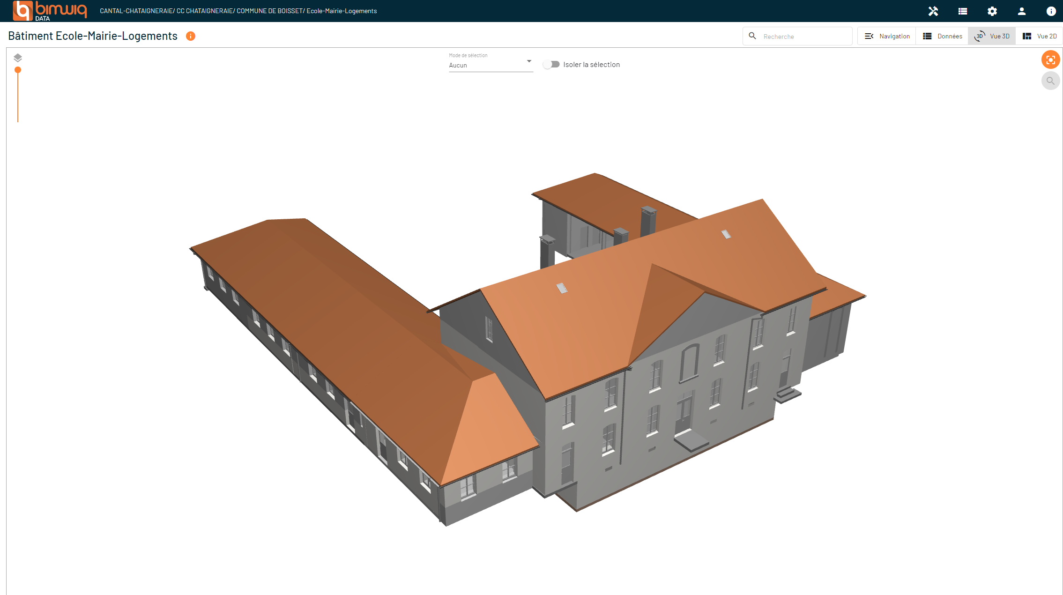The image size is (1063, 595).
Task: Click the user profile icon
Action: click(1021, 10)
